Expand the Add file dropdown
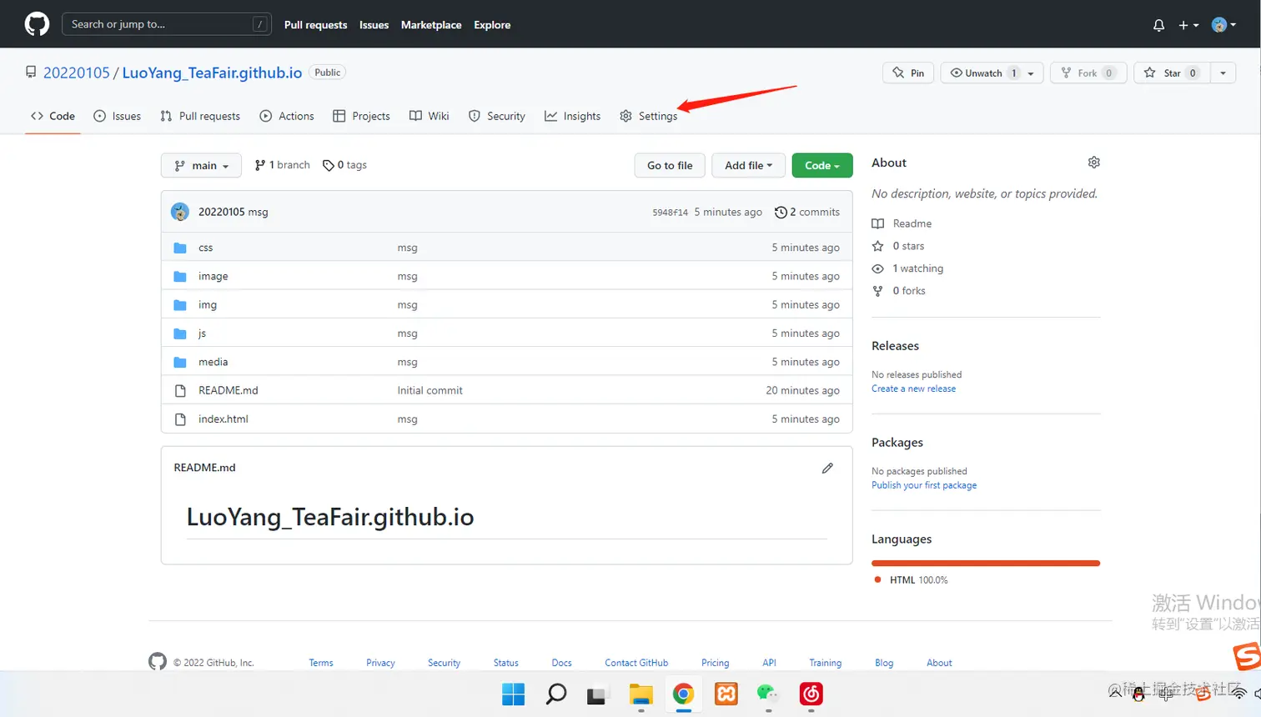This screenshot has width=1261, height=717. click(748, 165)
